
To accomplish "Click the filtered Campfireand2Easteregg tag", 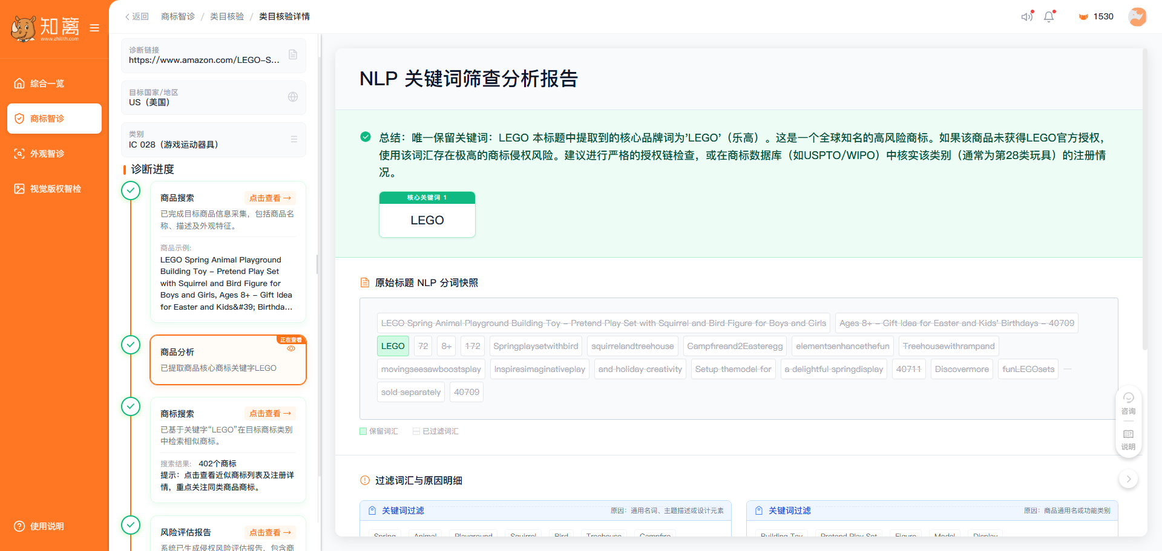I will [735, 346].
